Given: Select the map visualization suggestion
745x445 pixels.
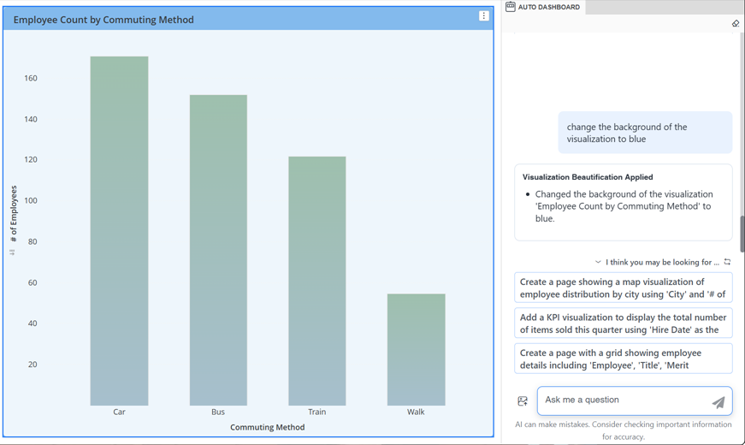Looking at the screenshot, I should (x=623, y=288).
